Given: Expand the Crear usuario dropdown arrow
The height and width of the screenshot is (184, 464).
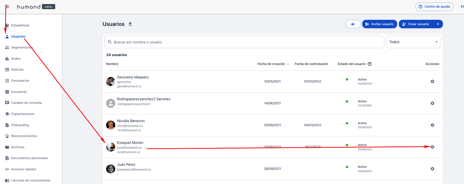Looking at the screenshot, I should [x=438, y=24].
